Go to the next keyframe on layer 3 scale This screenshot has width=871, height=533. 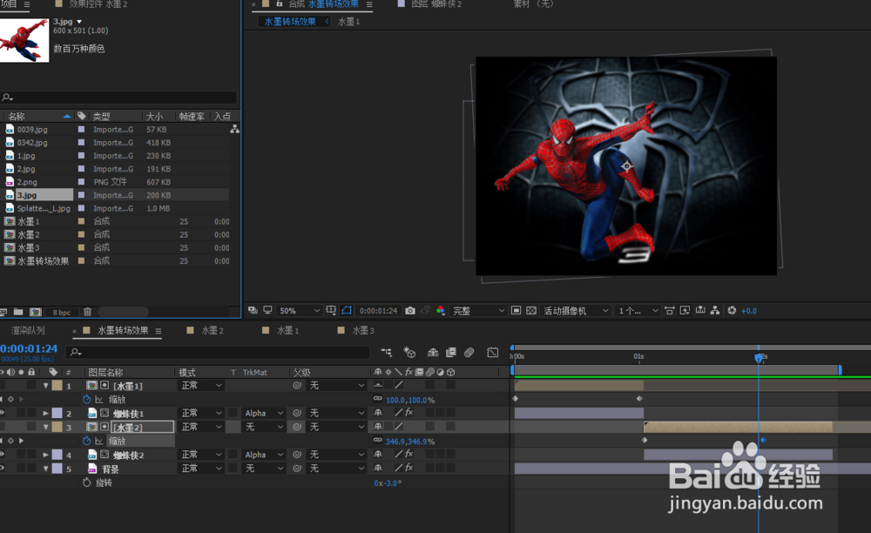click(x=21, y=441)
